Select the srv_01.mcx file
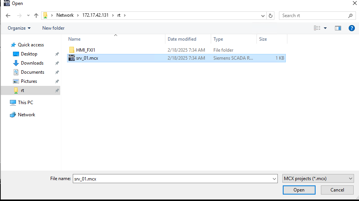 pyautogui.click(x=176, y=58)
